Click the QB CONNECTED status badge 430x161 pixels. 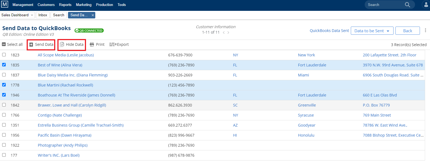click(89, 31)
